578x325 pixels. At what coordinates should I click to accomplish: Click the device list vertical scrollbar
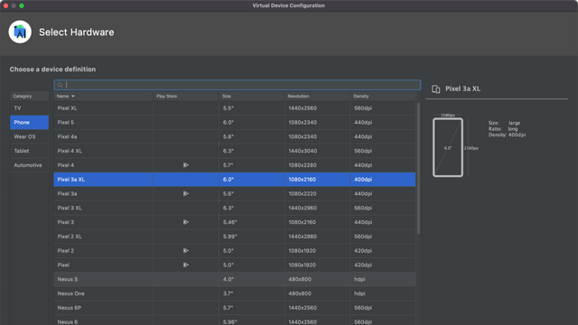[418, 169]
